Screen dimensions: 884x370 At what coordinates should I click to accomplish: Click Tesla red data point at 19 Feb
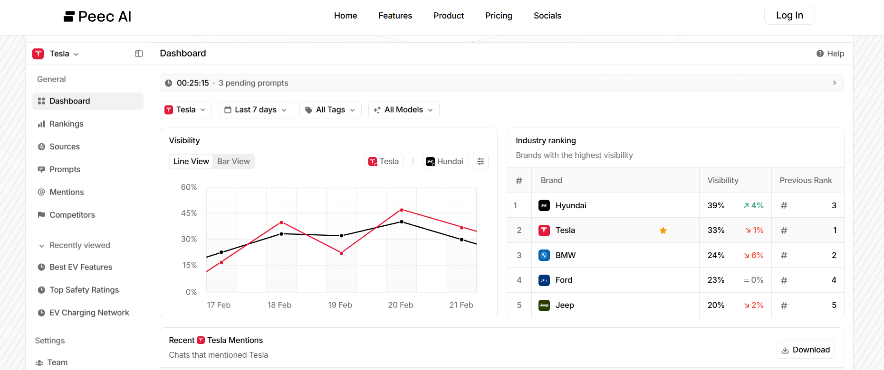coord(342,253)
